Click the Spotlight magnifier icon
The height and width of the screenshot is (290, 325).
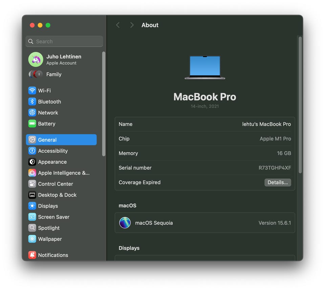pyautogui.click(x=32, y=228)
